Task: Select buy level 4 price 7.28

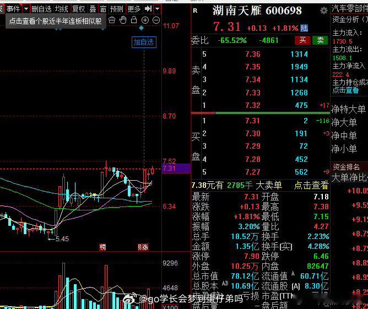Action: tap(253, 159)
